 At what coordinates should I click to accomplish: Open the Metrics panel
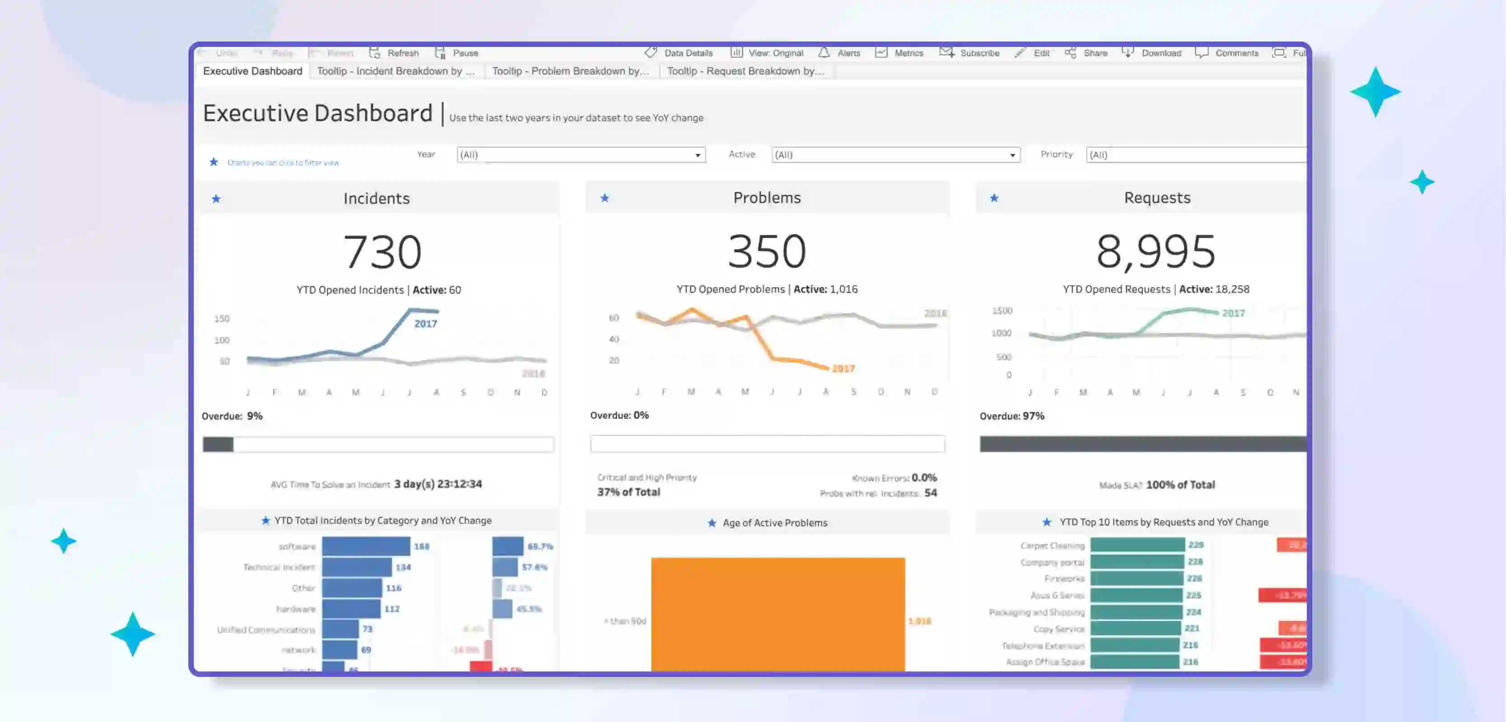tap(900, 53)
